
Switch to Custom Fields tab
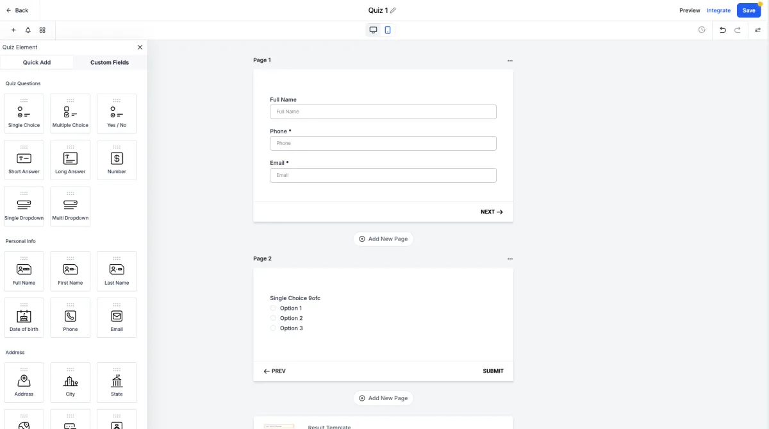point(110,62)
